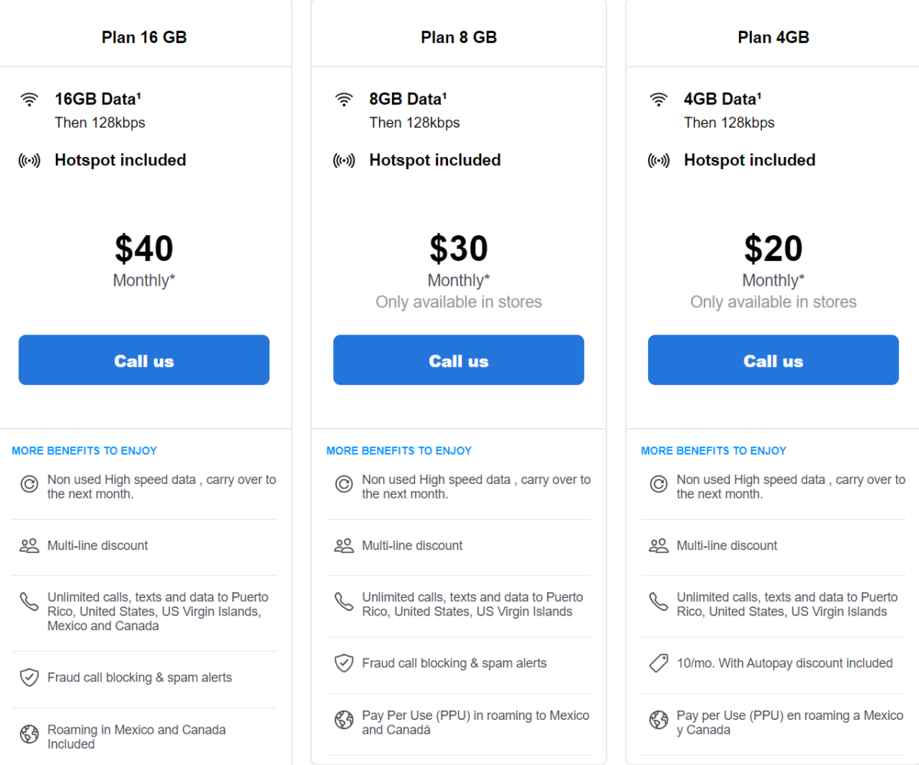Screen dimensions: 919x765
Task: Click the hotspot icon on Plan 16 GB
Action: (x=29, y=160)
